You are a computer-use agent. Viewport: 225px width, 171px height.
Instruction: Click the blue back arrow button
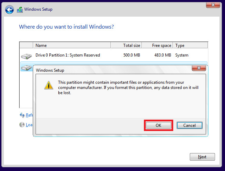[x=9, y=10]
